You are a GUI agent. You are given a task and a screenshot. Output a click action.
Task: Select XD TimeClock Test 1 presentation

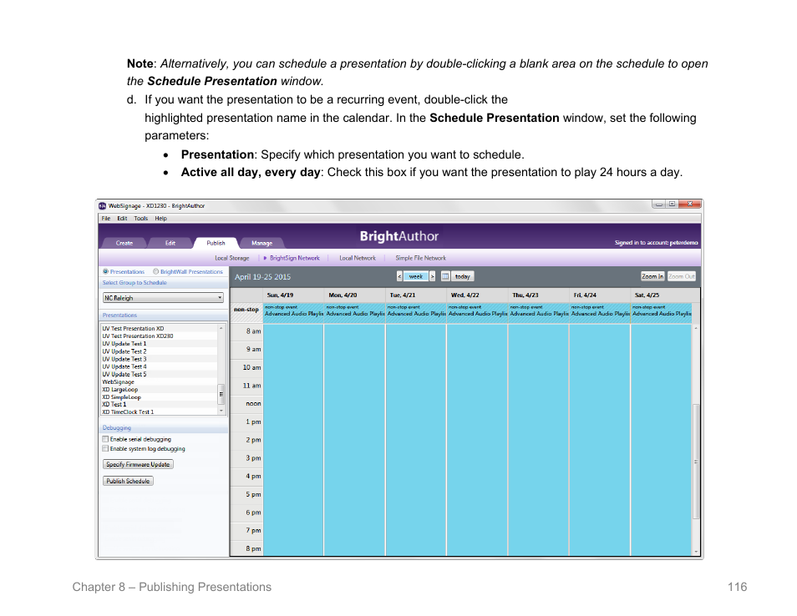tap(159, 412)
